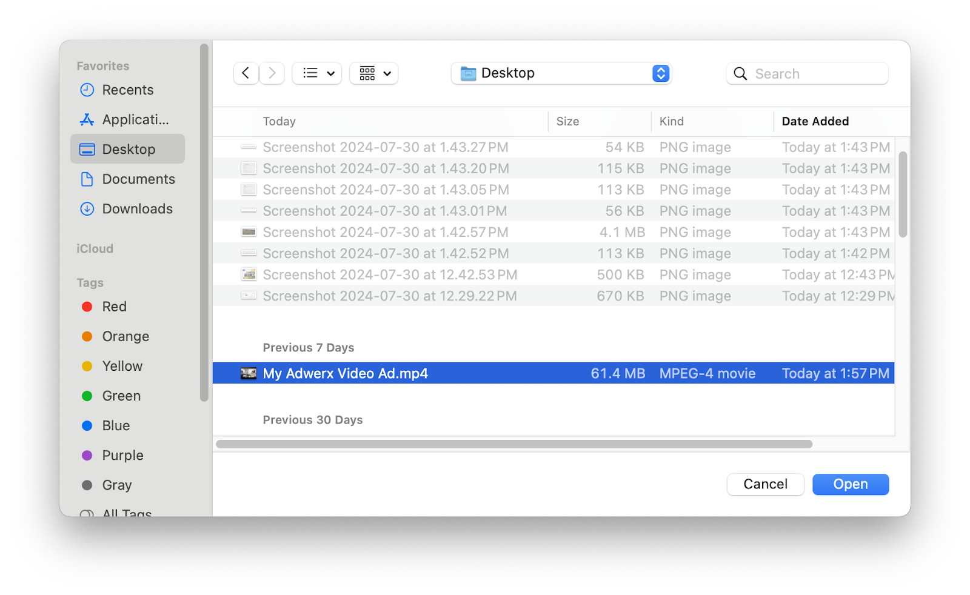Click the My Adwerx Video Ad movie thumbnail icon
The width and height of the screenshot is (970, 595).
click(249, 373)
